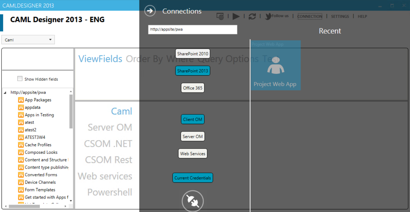
Task: Click the Apps in Testing list icon
Action: [x=21, y=115]
